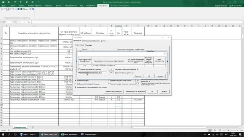This screenshot has height=137, width=244.
Task: Click the taskbar volume icon
Action: click(x=217, y=134)
